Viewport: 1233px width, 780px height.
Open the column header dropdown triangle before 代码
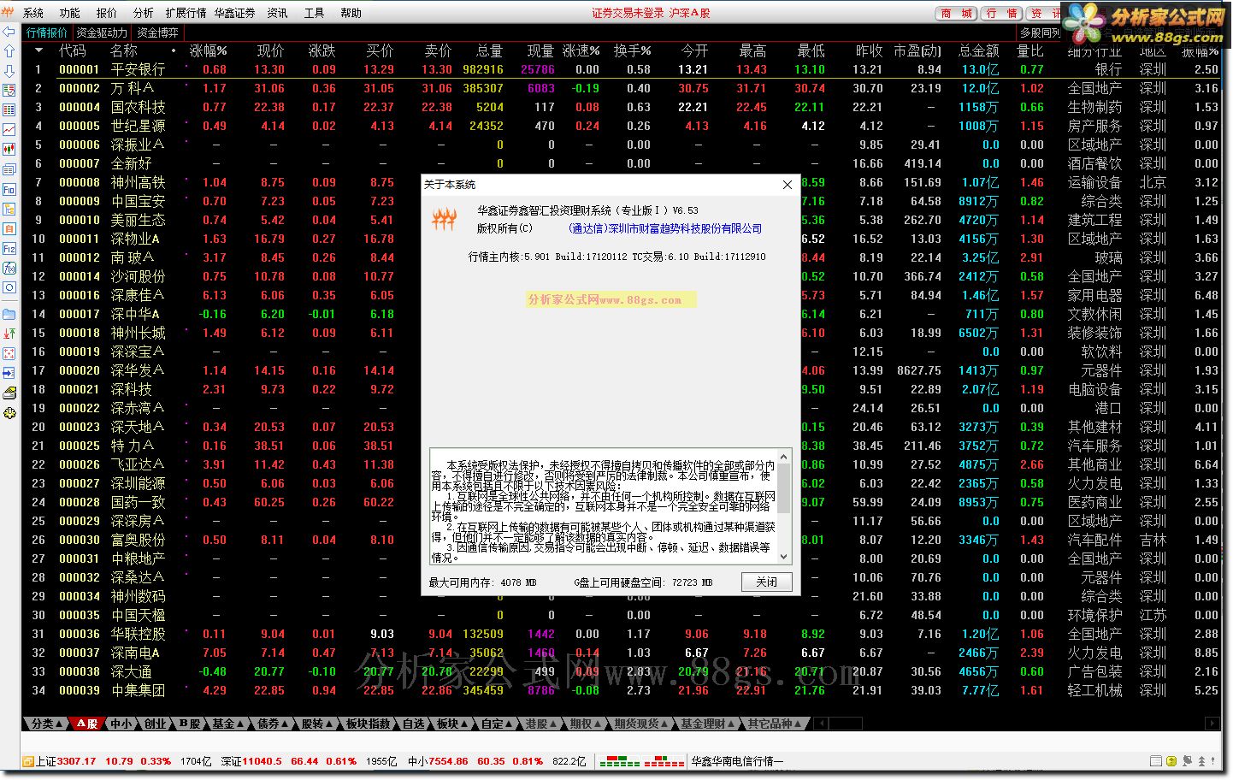pos(38,50)
